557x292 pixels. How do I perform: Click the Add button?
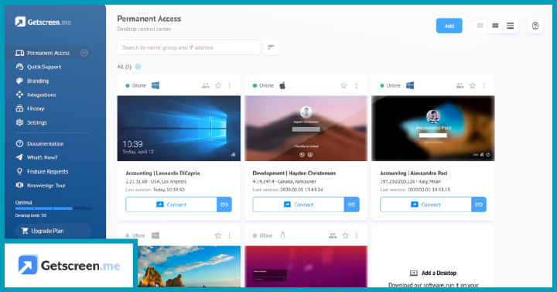pyautogui.click(x=449, y=26)
